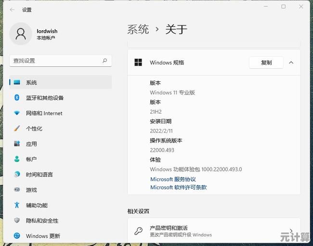Click the Apps icon in sidebar
Image resolution: width=313 pixels, height=246 pixels.
(17, 143)
